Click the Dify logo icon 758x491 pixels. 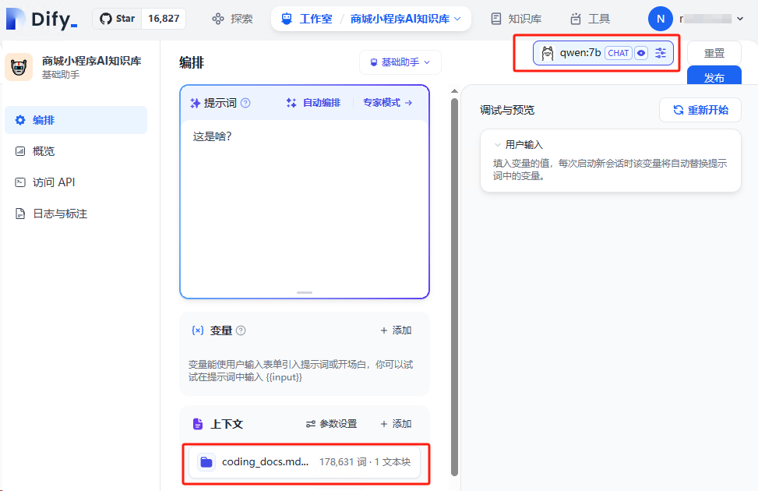click(x=14, y=19)
